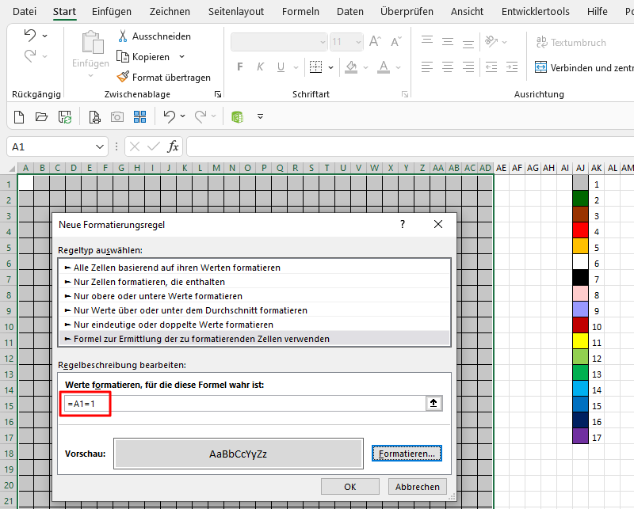Open the Kopieren dropdown arrow

(x=181, y=57)
